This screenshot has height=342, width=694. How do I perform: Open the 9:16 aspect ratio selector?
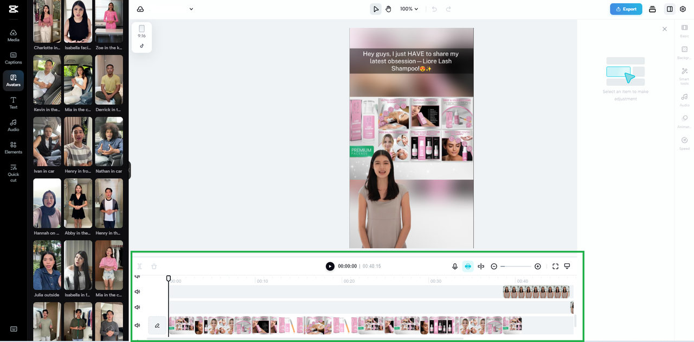(x=142, y=31)
